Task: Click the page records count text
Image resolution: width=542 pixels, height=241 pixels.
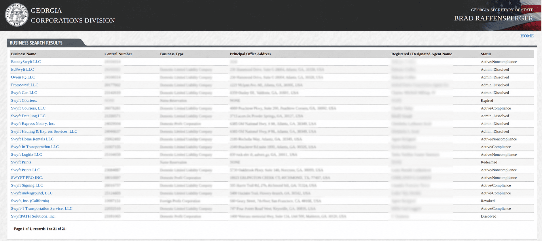Action: tap(40, 229)
